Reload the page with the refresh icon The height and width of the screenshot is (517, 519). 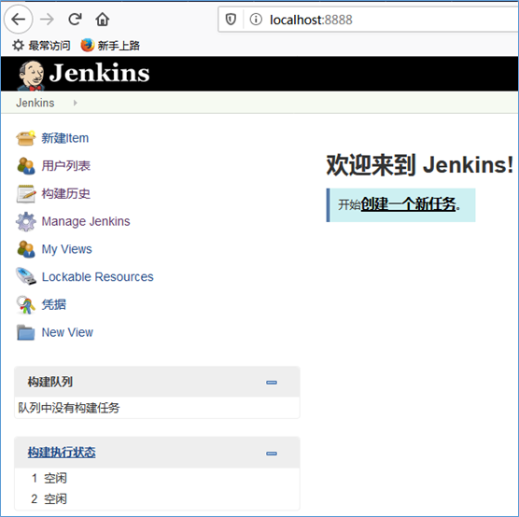pos(75,20)
